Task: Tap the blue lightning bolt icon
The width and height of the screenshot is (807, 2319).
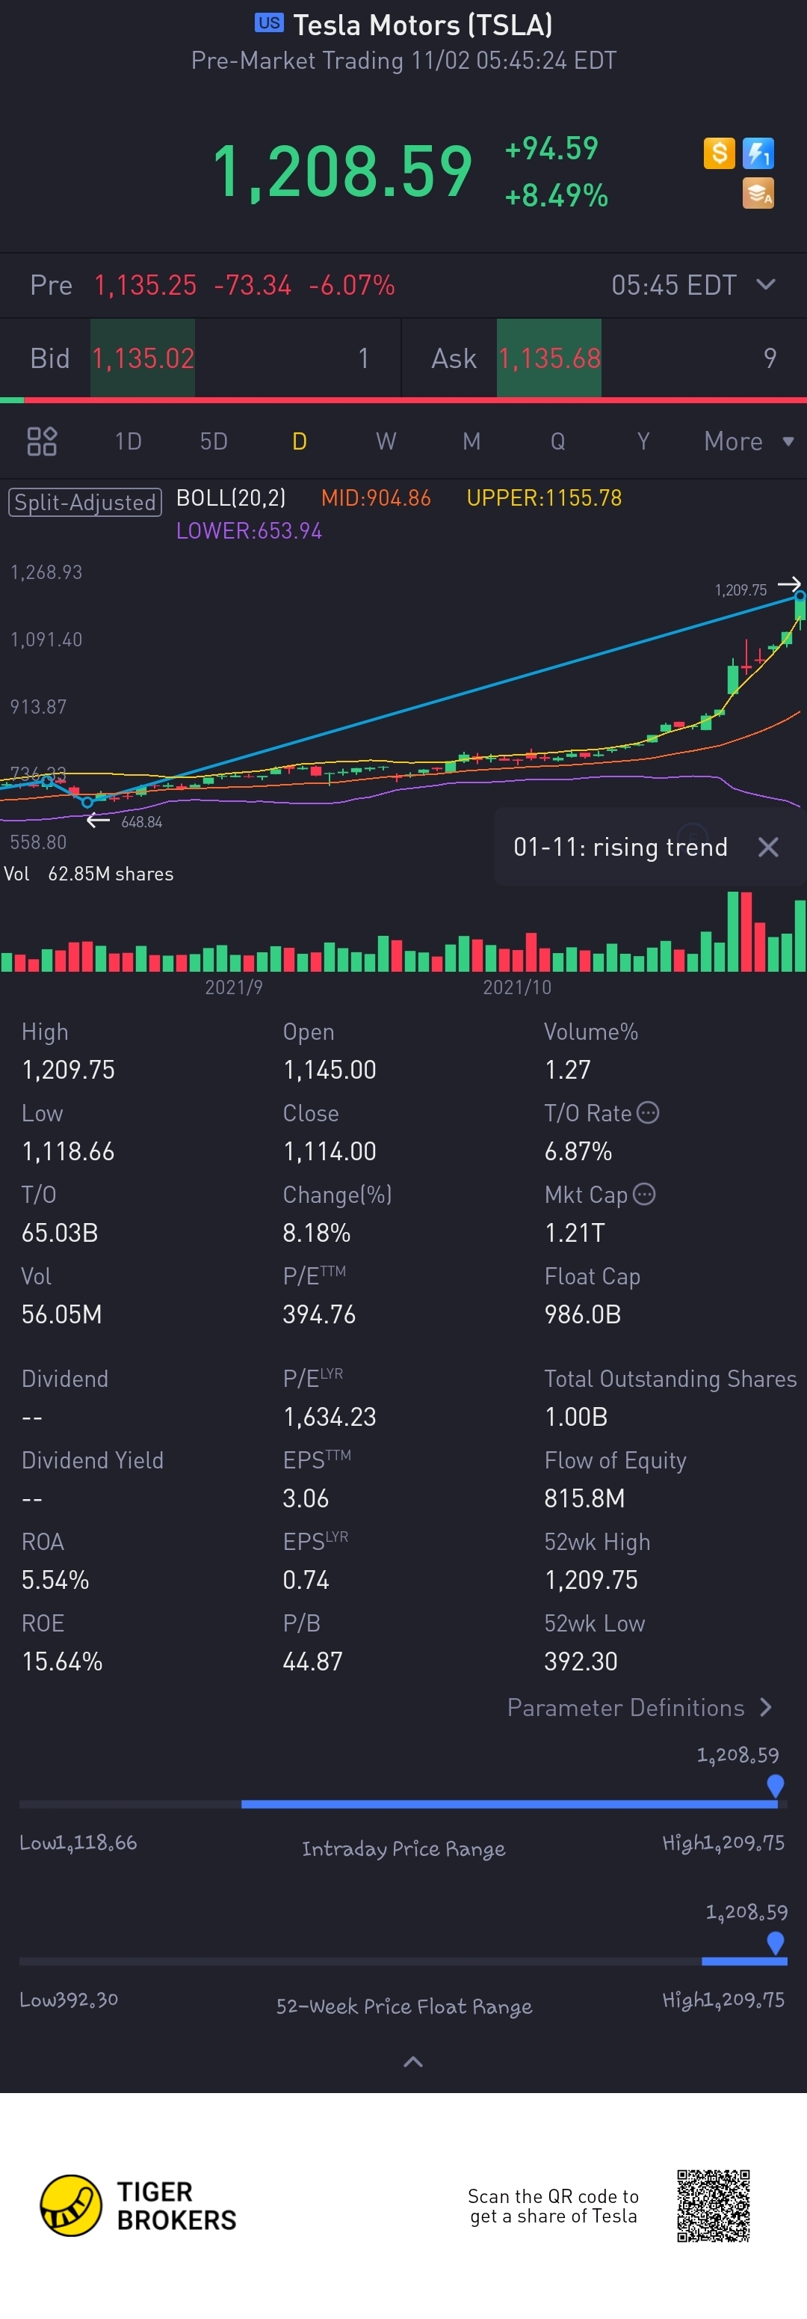Action: pyautogui.click(x=758, y=153)
